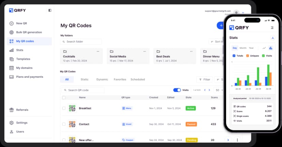Viewport: 282px width, 147px height.
Task: Click the Referrals gift icon
Action: pyautogui.click(x=12, y=110)
